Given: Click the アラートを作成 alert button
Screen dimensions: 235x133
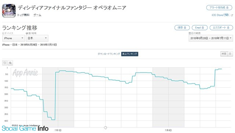Looking at the screenshot, I should pos(219,7).
